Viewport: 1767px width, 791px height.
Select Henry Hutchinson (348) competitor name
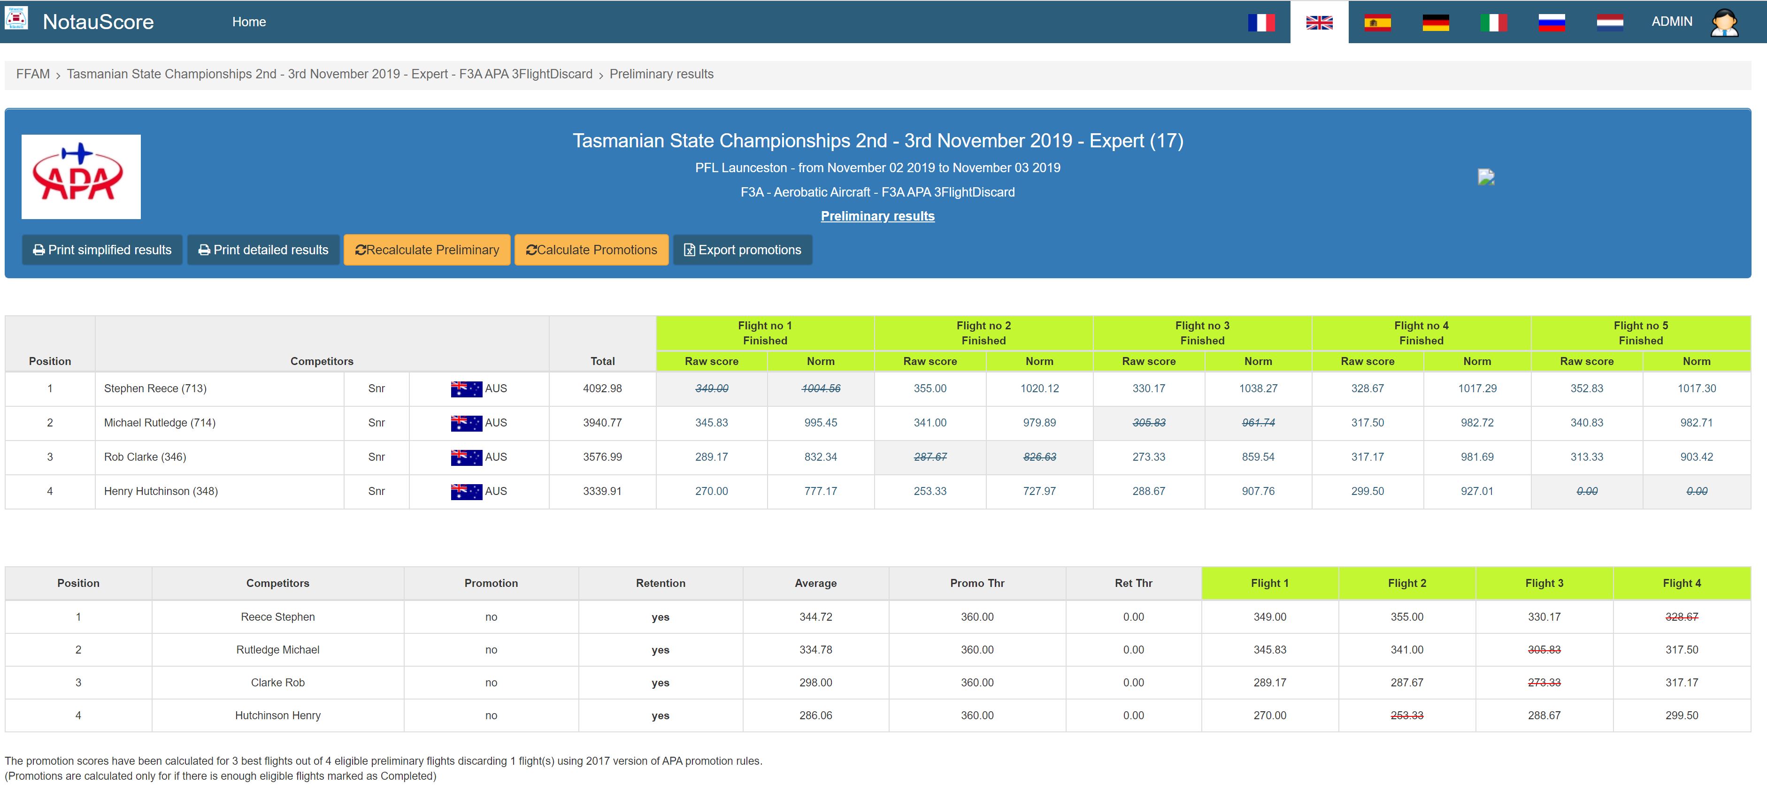161,492
